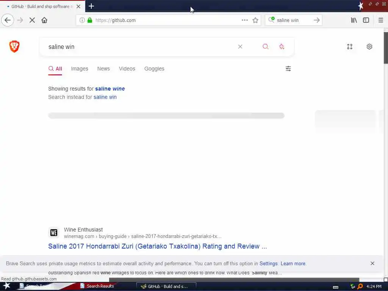Click the winemag.com breadcrumb URL
The width and height of the screenshot is (388, 291).
[142, 236]
